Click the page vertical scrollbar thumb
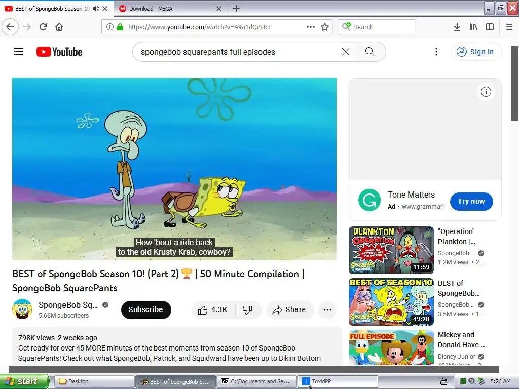Viewport: 519px width, 389px height. (x=515, y=84)
